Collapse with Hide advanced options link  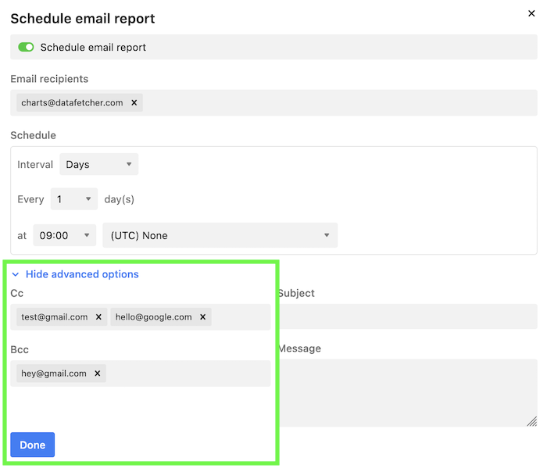coord(82,274)
